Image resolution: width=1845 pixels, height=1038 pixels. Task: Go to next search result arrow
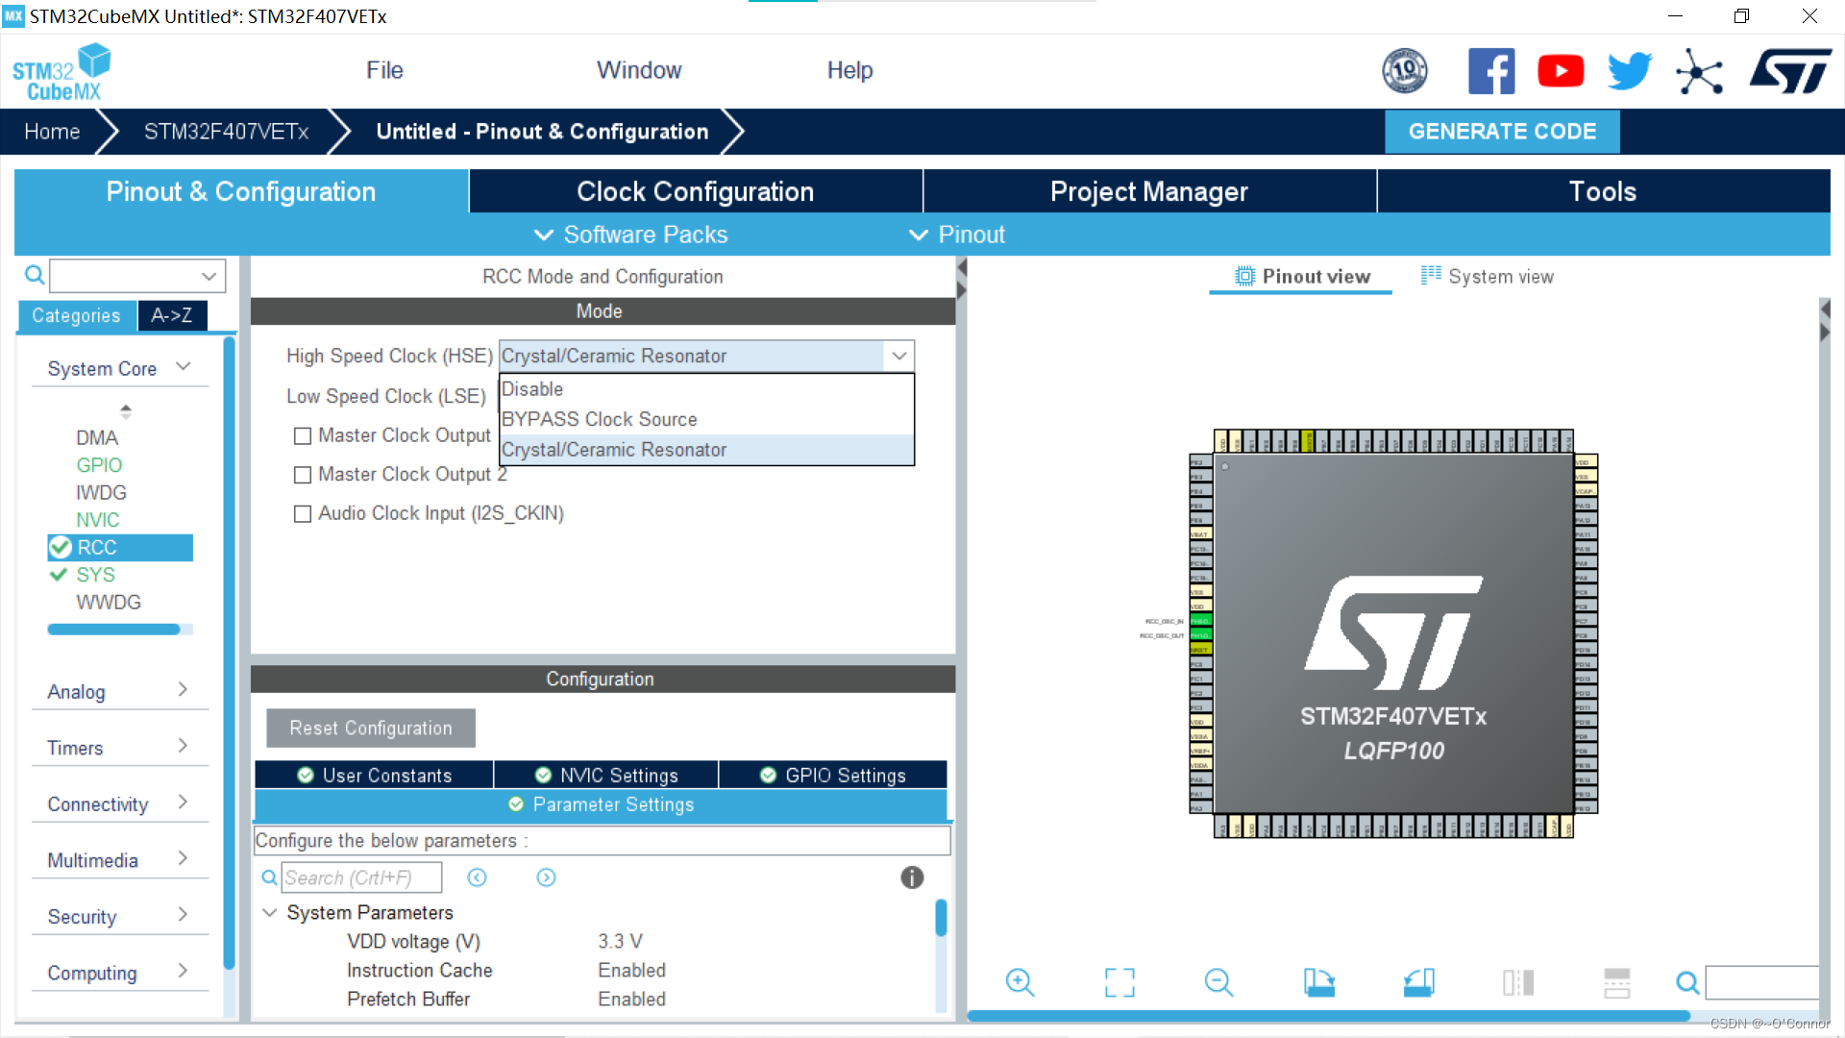click(x=546, y=877)
